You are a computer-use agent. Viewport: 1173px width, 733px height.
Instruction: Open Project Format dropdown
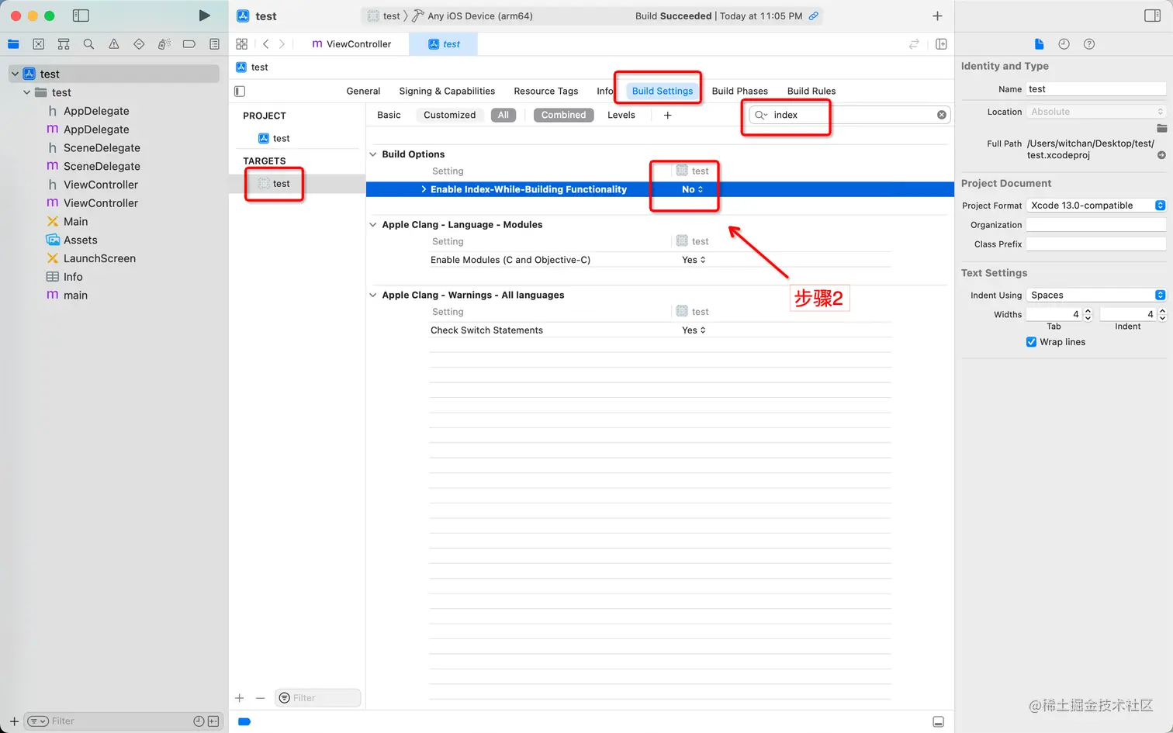(1096, 206)
